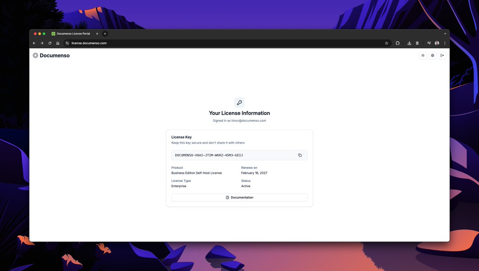Click the 'Product' label

click(177, 168)
